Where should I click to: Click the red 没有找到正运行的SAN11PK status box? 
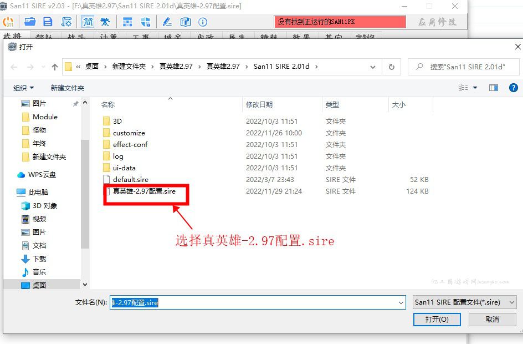[340, 22]
